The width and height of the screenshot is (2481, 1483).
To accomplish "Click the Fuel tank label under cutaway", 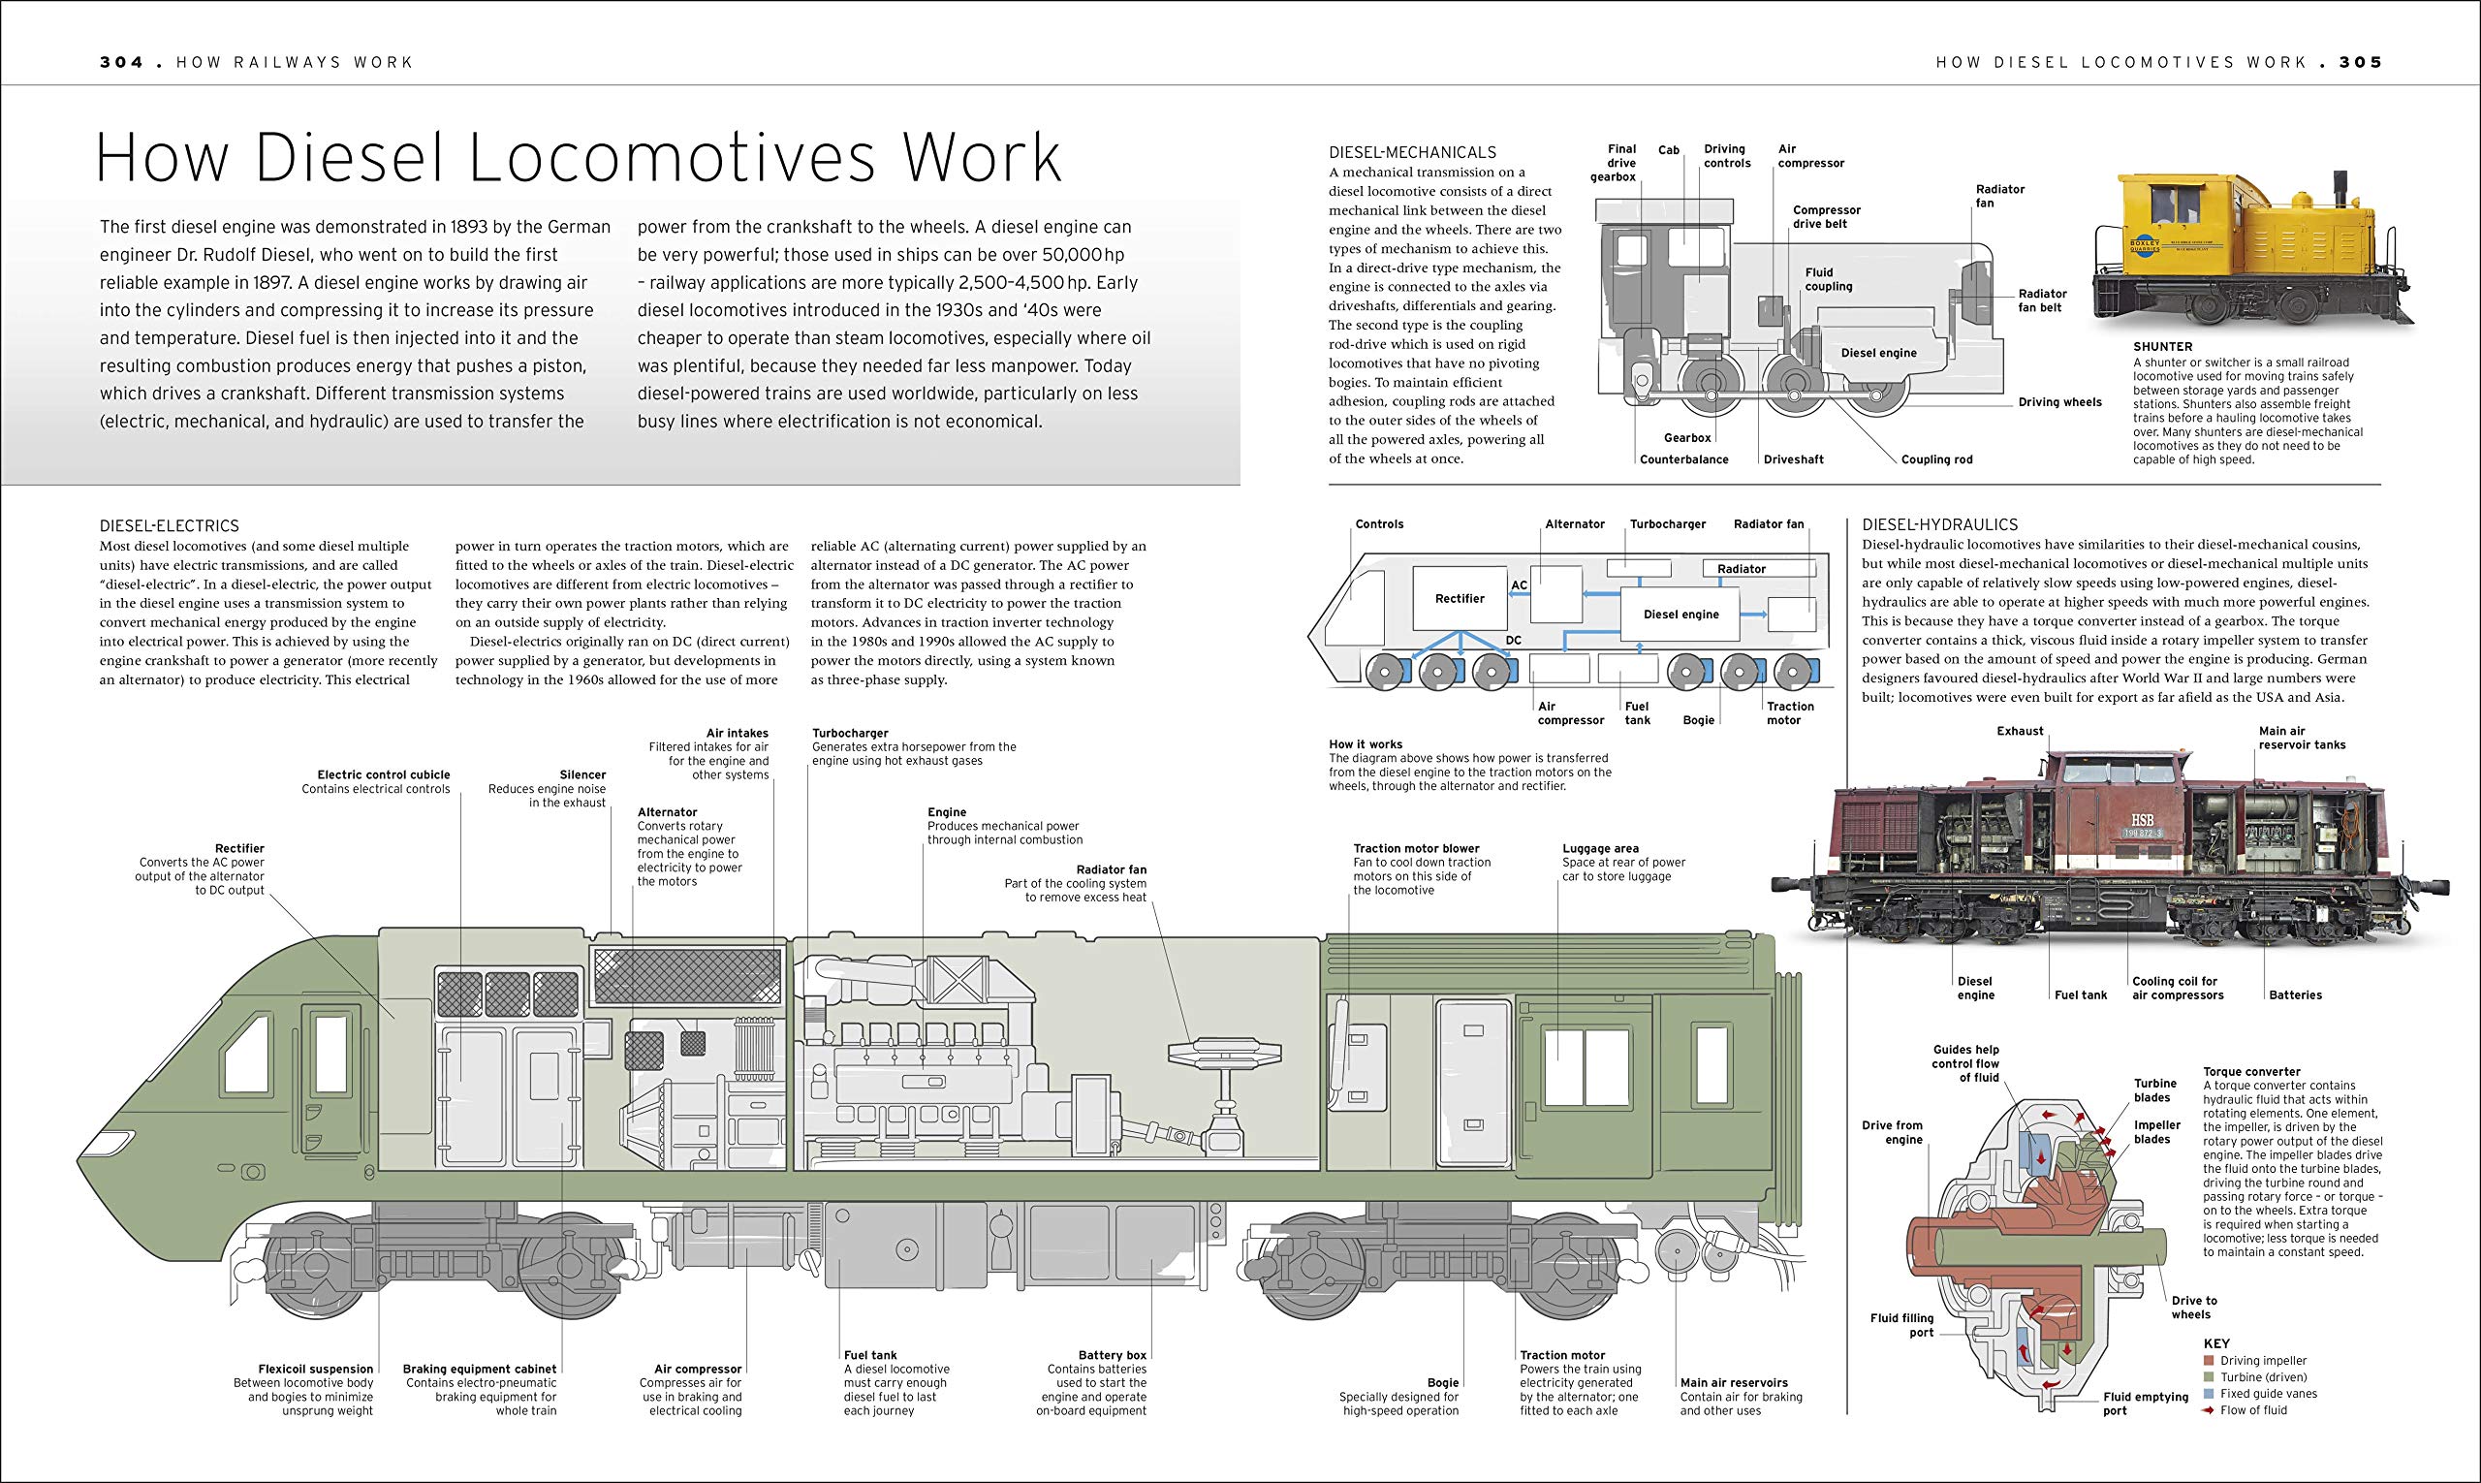I will (870, 1355).
